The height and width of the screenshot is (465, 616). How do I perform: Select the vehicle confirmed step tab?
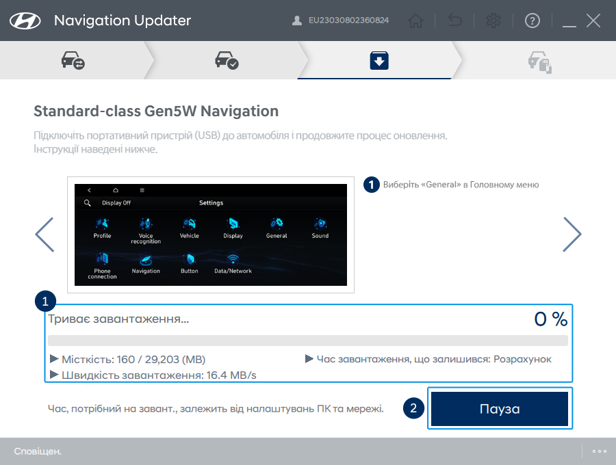[x=227, y=60]
